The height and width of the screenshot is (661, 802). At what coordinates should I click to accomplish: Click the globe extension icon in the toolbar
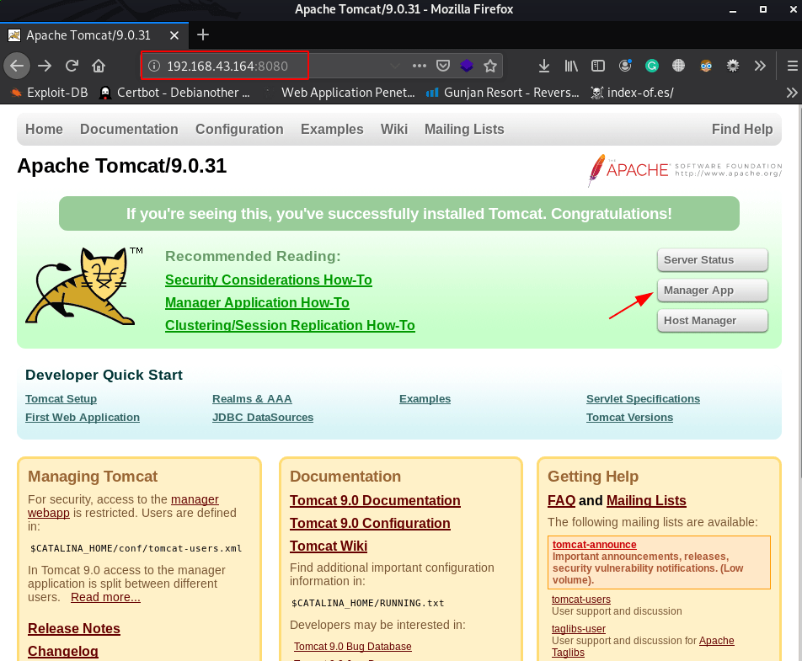click(679, 66)
